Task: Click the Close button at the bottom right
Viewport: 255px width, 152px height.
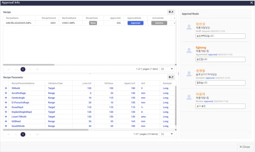Action: 245,147
